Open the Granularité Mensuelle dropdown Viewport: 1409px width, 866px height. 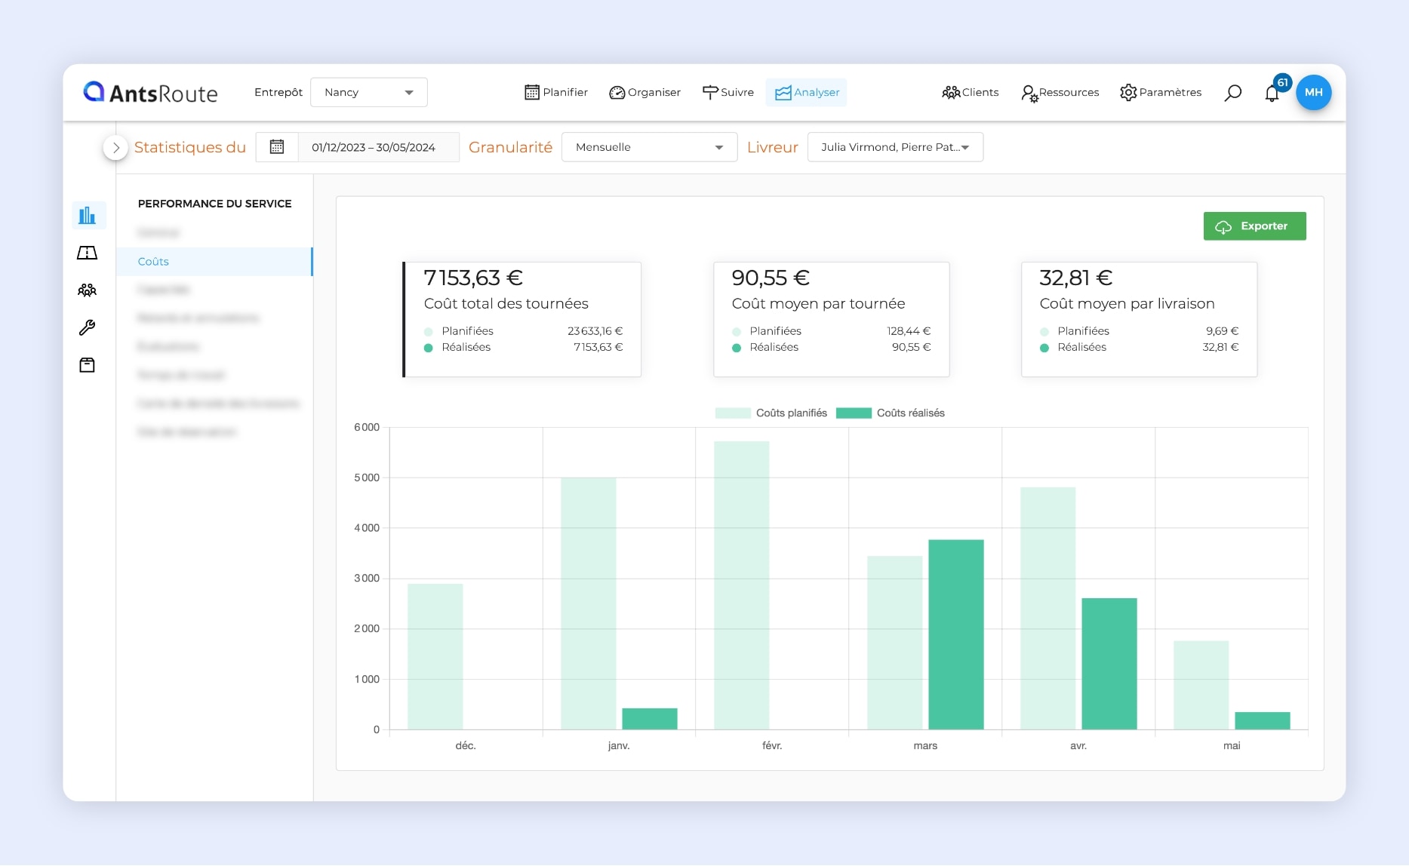[x=649, y=147]
